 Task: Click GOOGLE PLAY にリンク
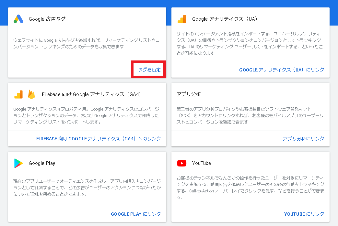click(136, 214)
